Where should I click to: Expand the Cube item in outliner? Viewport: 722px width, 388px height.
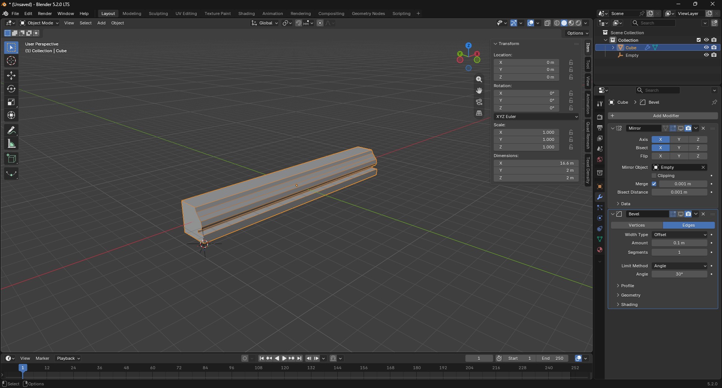click(x=613, y=48)
